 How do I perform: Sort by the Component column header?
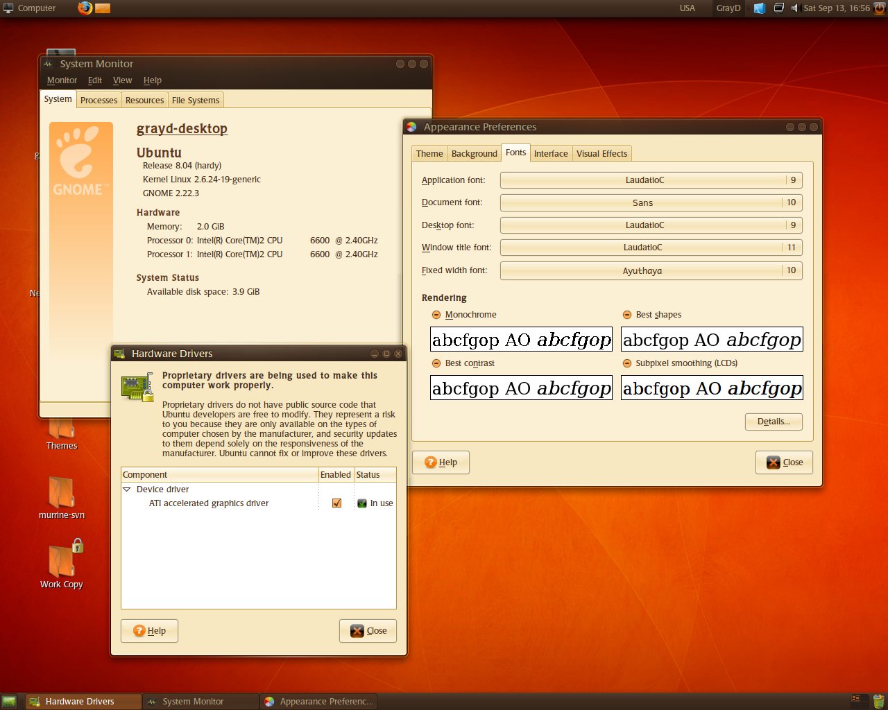219,475
